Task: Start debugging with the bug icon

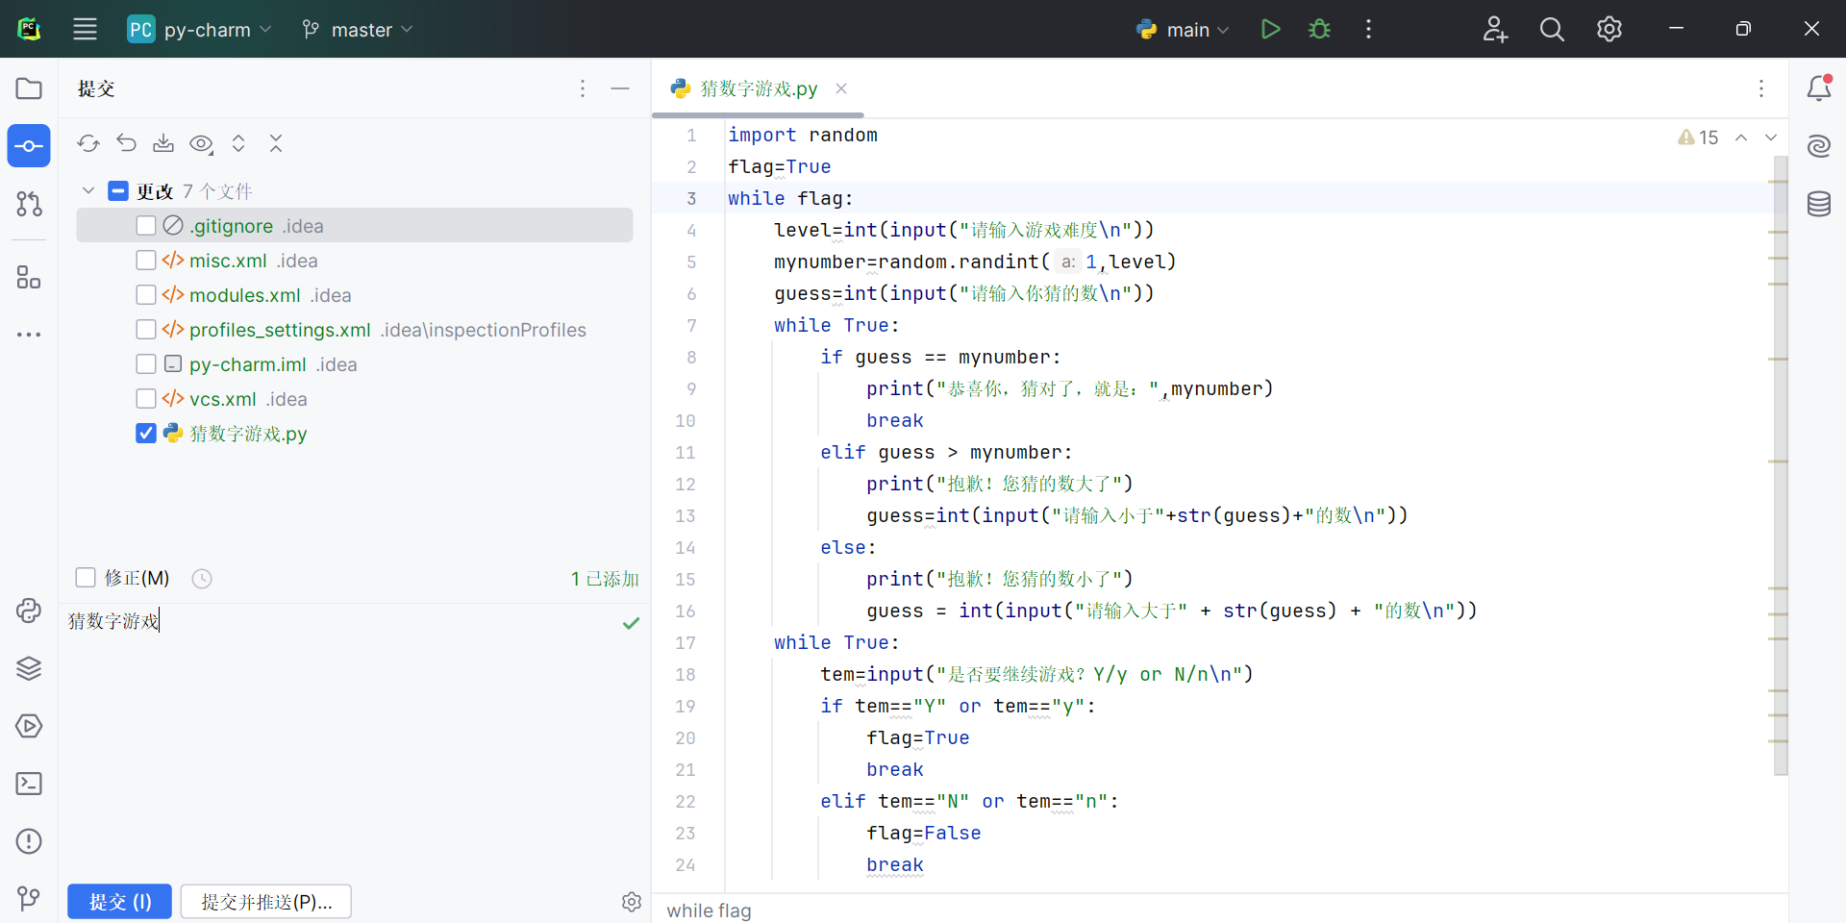Action: tap(1319, 29)
